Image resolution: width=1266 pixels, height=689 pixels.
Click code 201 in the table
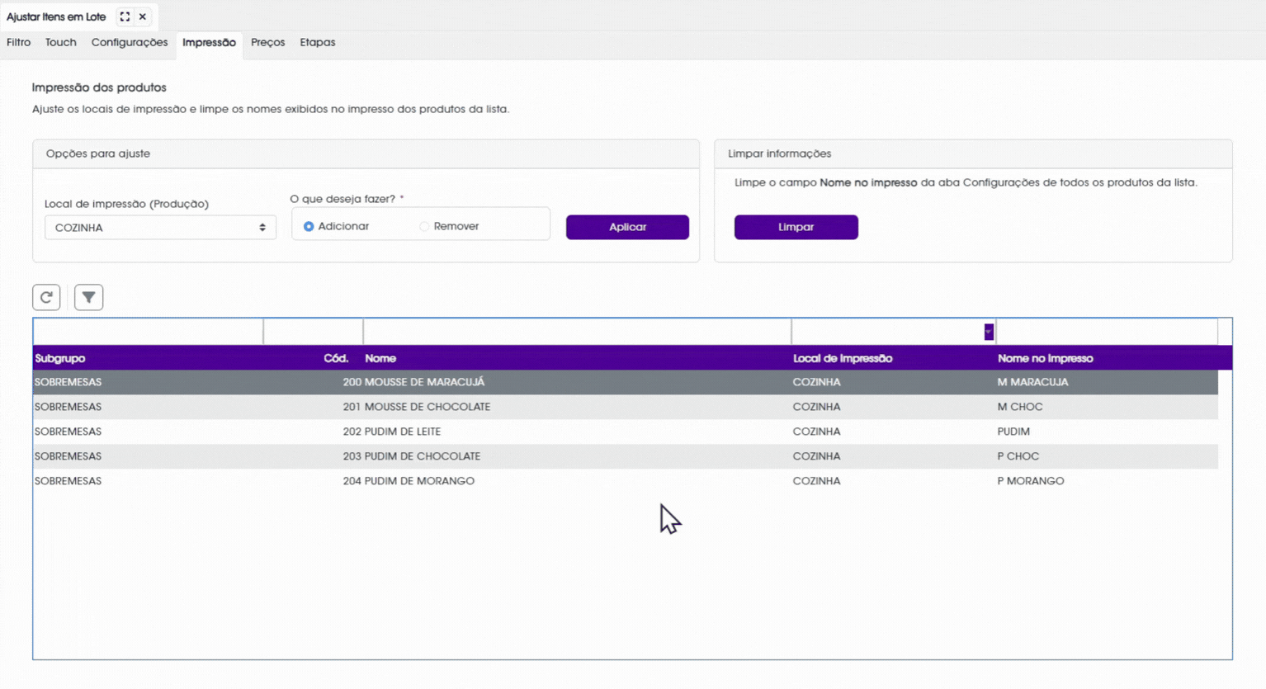(352, 407)
